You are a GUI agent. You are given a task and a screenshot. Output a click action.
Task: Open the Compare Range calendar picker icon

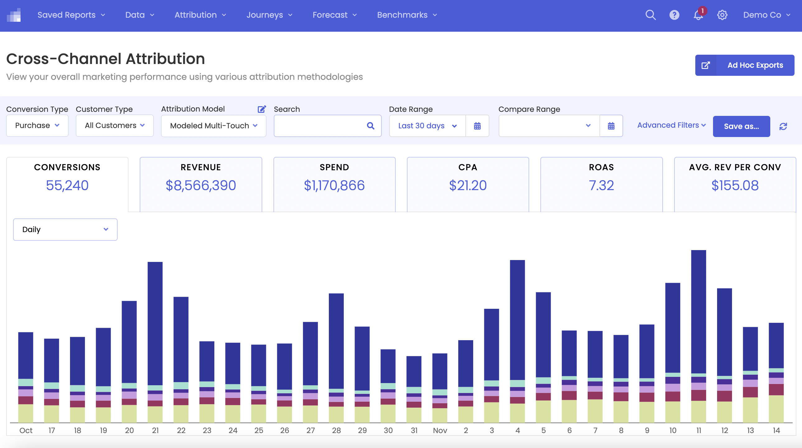[x=611, y=126]
